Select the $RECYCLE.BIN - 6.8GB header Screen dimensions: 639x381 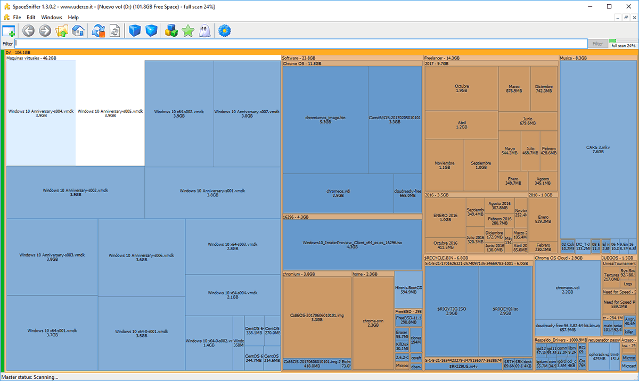pos(478,258)
